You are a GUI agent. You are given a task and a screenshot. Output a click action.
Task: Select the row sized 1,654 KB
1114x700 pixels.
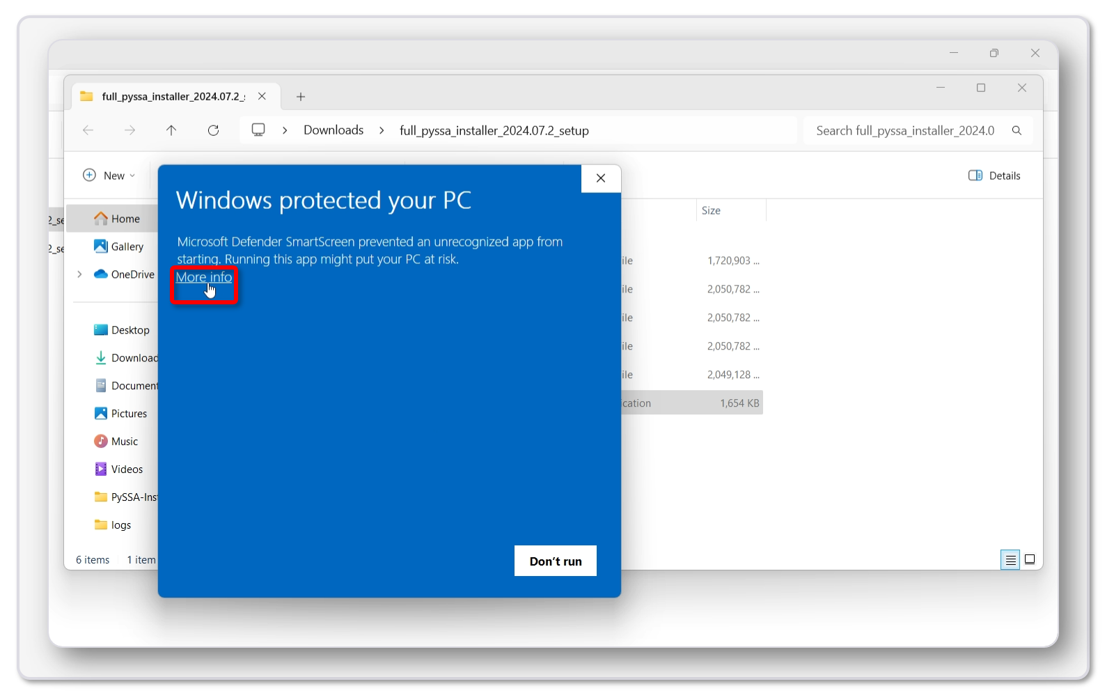coord(692,403)
